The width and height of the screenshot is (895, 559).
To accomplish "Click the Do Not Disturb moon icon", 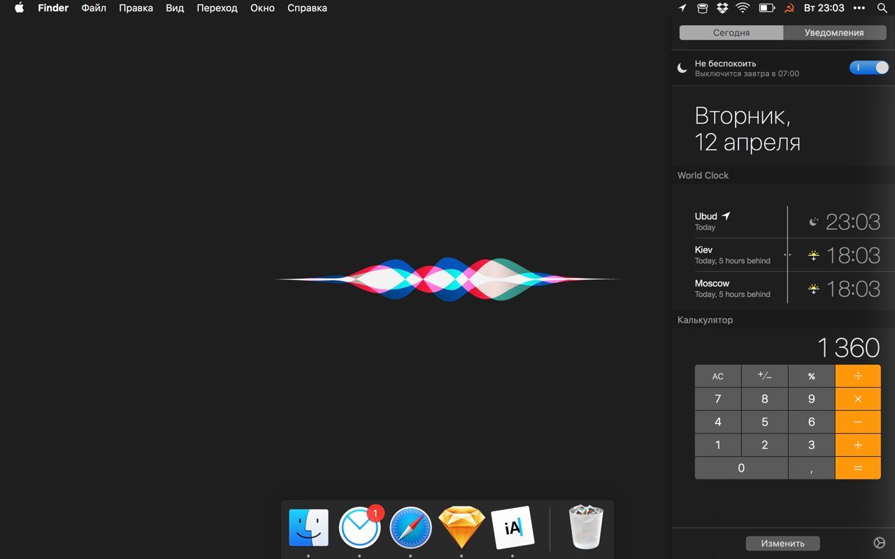I will tap(682, 68).
